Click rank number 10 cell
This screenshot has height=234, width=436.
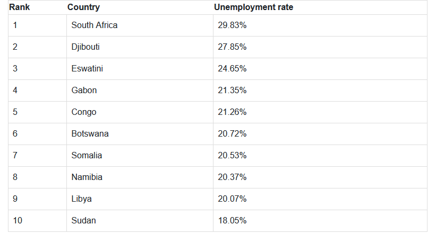click(x=18, y=221)
